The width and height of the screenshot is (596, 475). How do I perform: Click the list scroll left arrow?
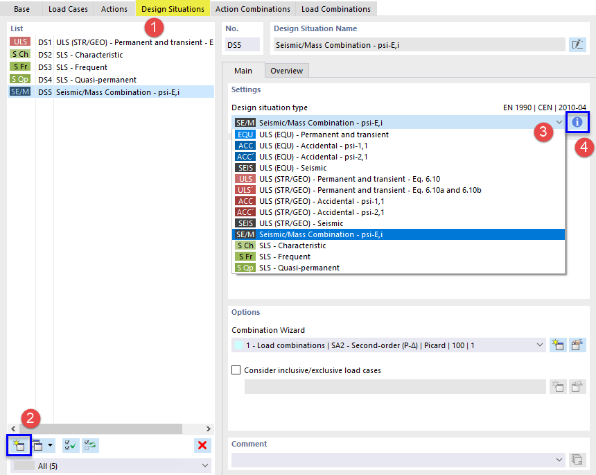[13, 429]
